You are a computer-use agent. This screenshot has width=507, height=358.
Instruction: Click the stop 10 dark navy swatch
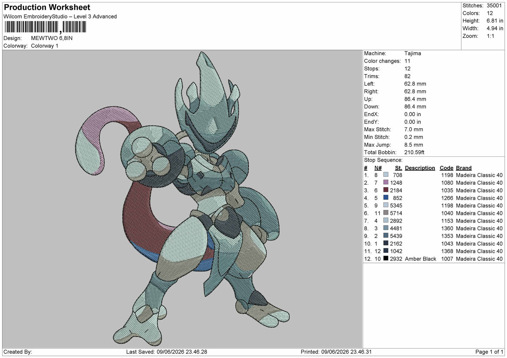[386, 243]
